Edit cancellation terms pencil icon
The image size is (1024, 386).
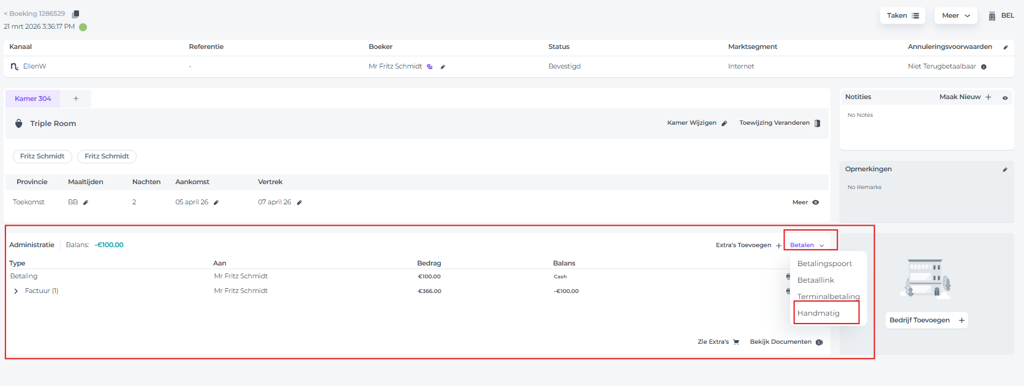click(1005, 47)
